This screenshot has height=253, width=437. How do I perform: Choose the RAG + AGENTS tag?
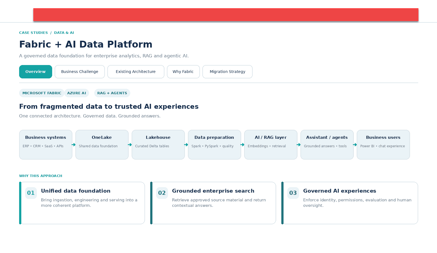tap(112, 93)
